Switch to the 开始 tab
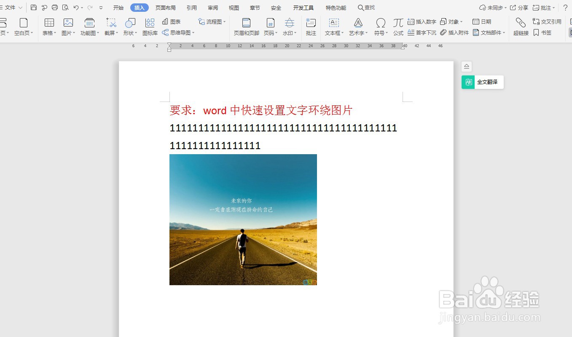Image resolution: width=572 pixels, height=337 pixels. (118, 8)
